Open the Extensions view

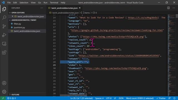point(4,52)
